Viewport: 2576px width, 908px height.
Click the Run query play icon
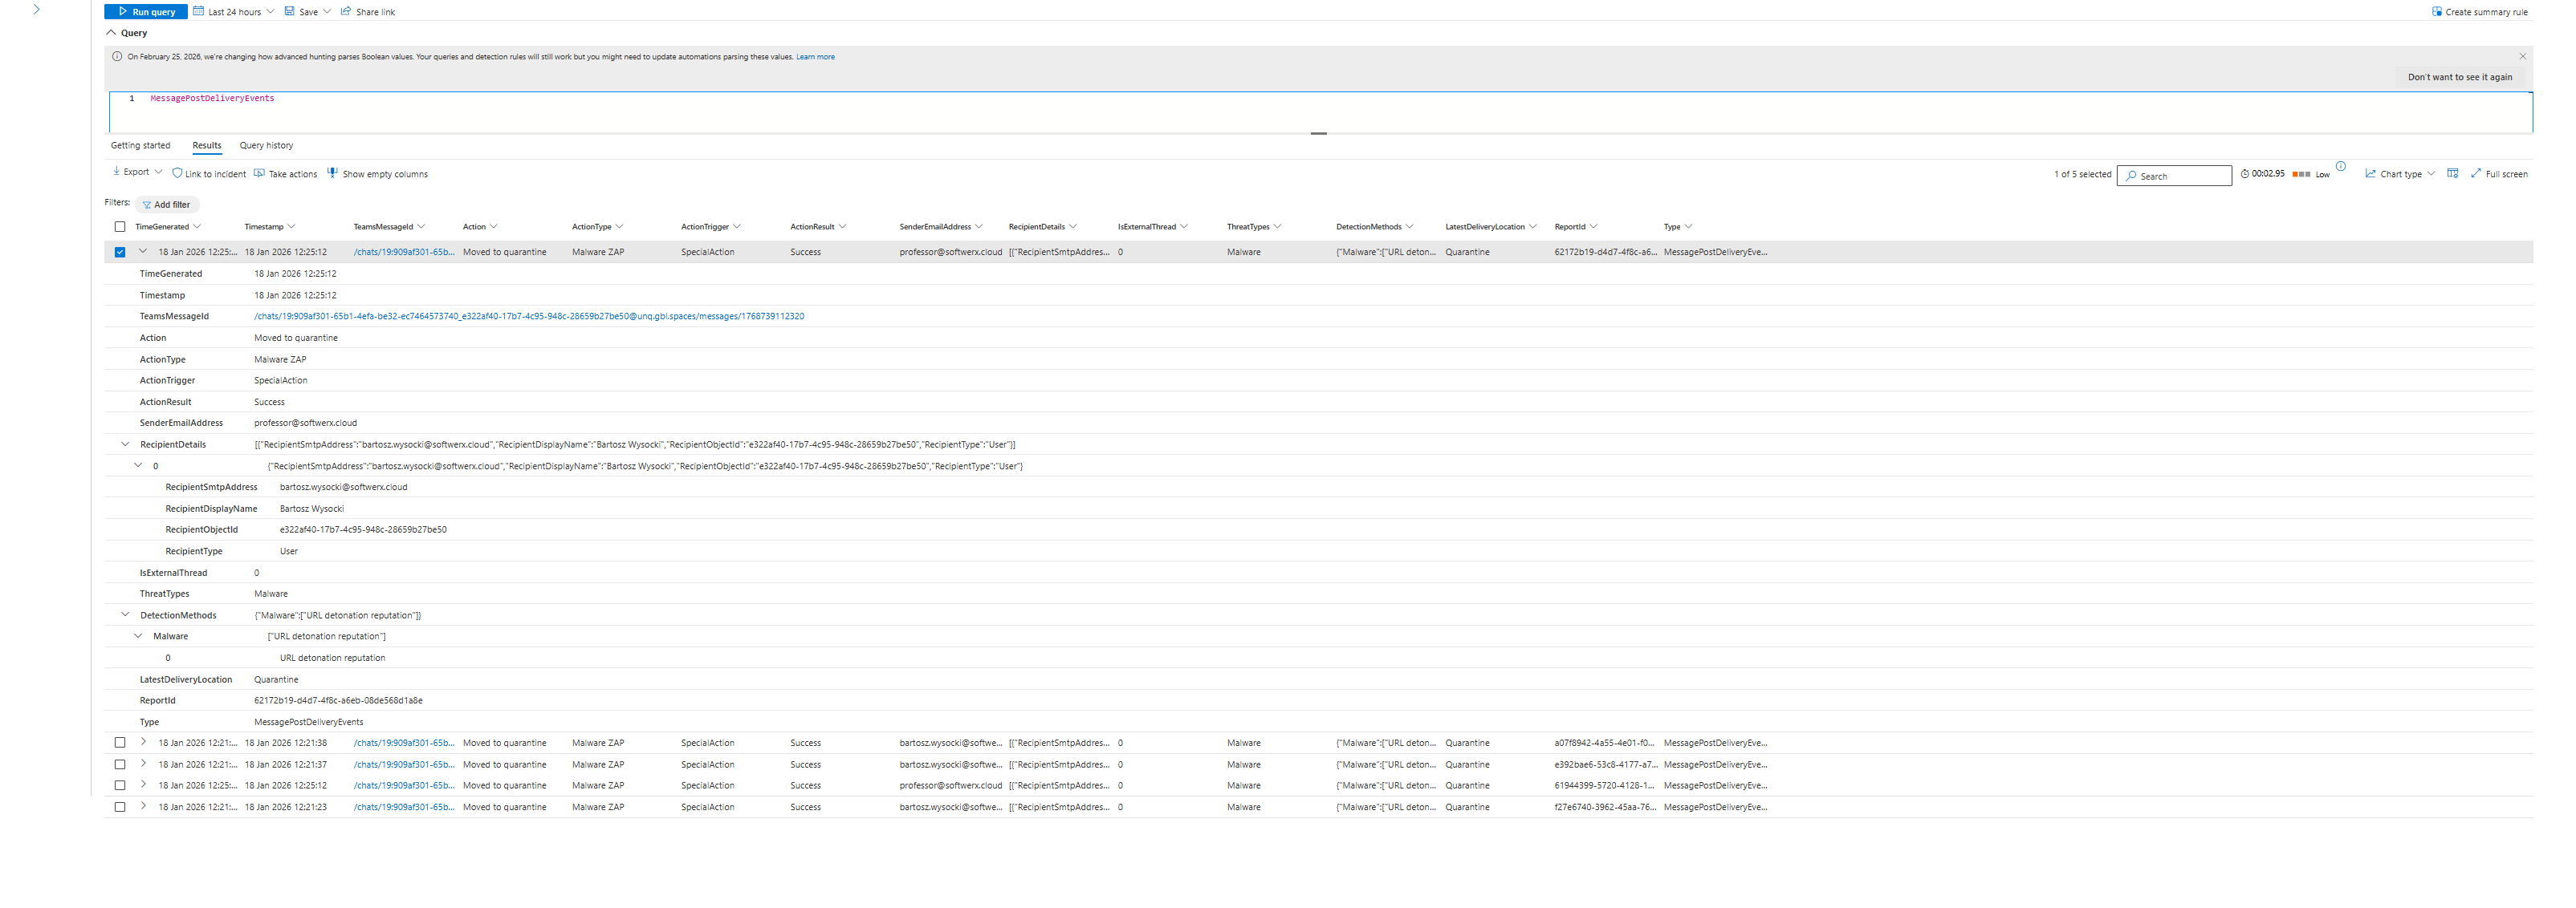click(123, 12)
